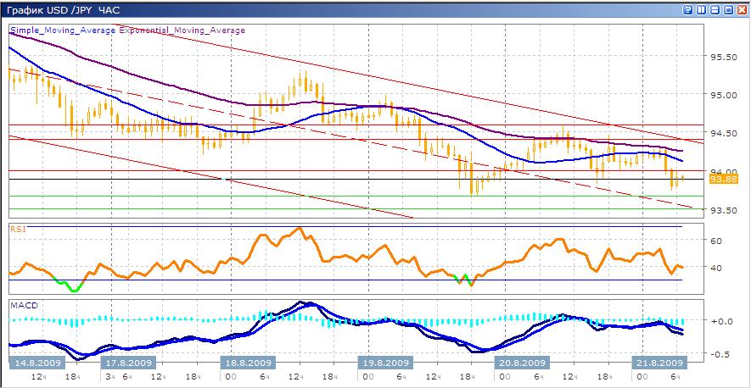The width and height of the screenshot is (751, 388).
Task: Maximize the chart window
Action: [x=727, y=9]
